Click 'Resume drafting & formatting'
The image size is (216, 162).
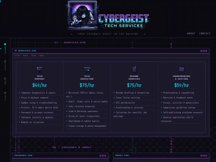(132, 93)
